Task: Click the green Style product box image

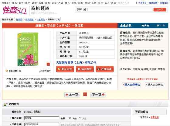Action: (x=28, y=49)
